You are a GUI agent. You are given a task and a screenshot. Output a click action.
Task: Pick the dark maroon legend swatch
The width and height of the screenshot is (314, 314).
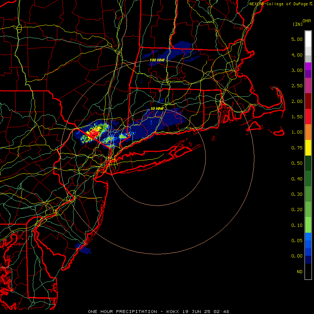point(308,101)
